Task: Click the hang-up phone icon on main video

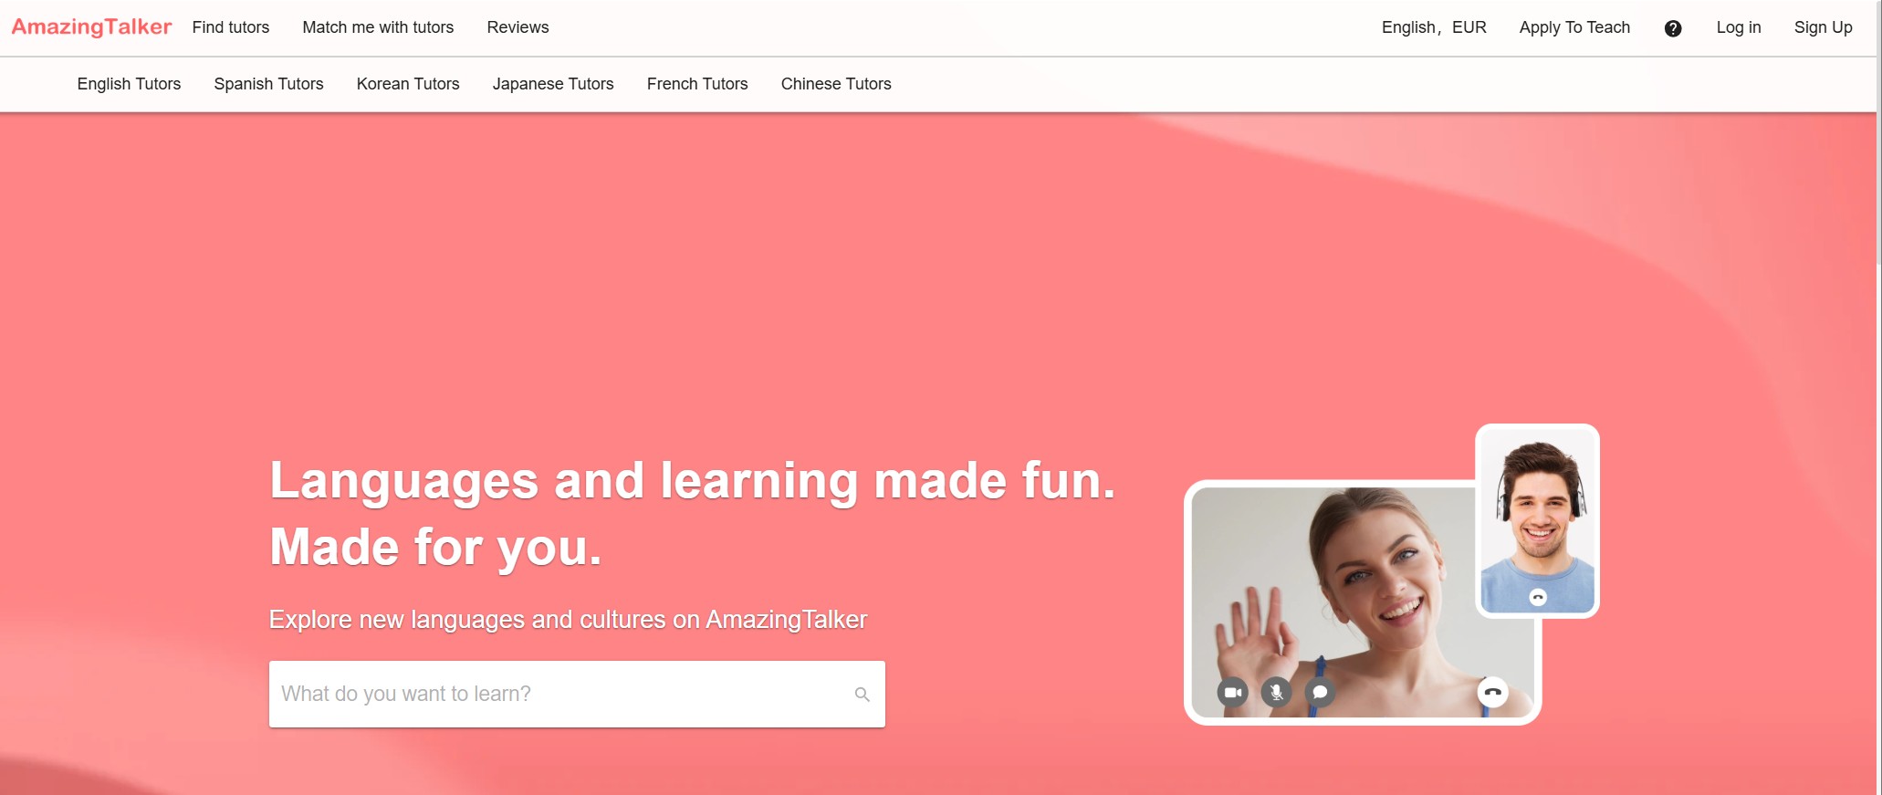Action: (x=1492, y=692)
